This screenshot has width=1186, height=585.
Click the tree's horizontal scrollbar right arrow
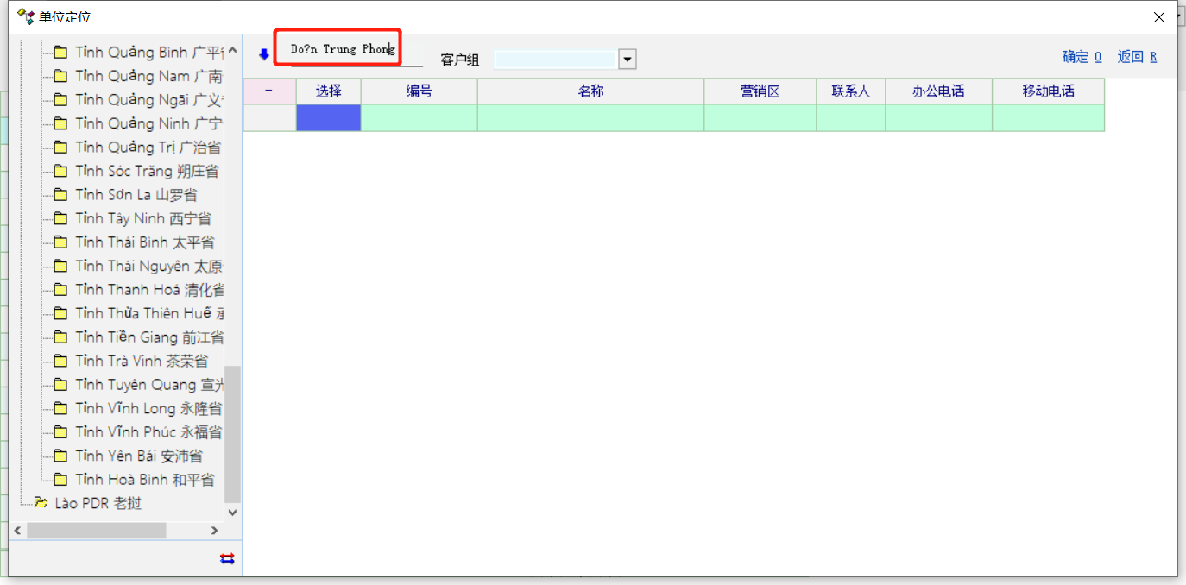215,531
